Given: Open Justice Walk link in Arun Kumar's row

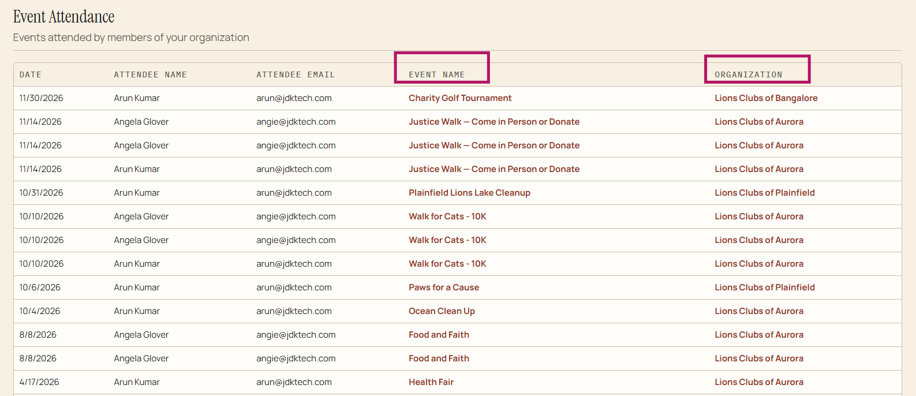Looking at the screenshot, I should pyautogui.click(x=494, y=169).
